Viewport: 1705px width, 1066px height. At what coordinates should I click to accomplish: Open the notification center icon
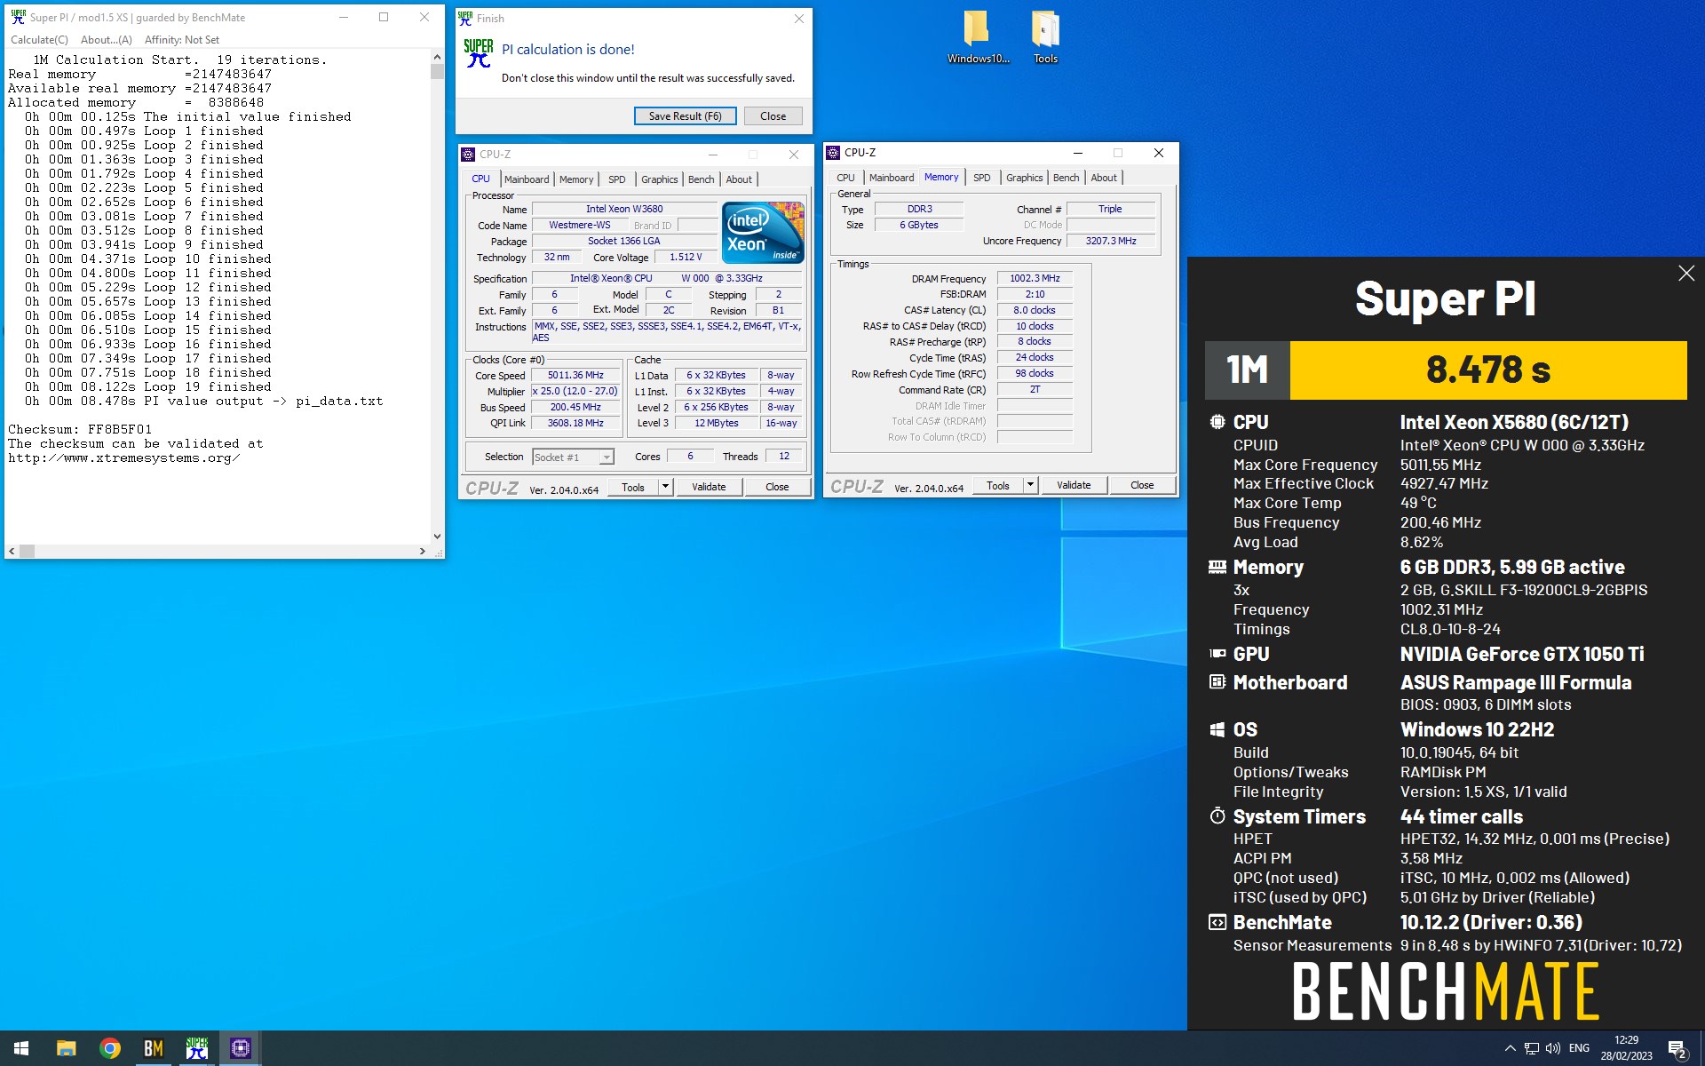click(1677, 1048)
